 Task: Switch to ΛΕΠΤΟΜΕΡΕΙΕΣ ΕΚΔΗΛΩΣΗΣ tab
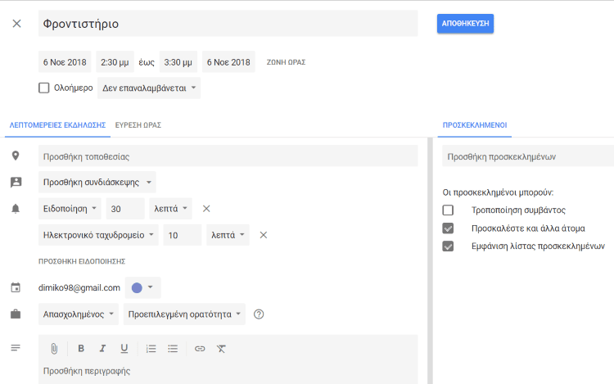(57, 125)
